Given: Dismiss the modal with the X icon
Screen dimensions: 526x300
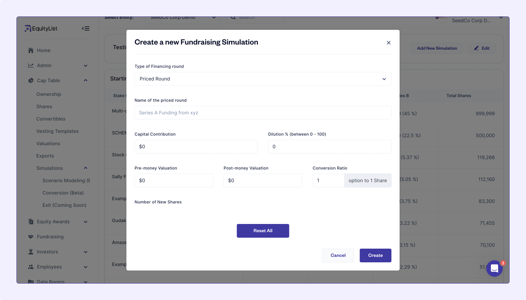Looking at the screenshot, I should (x=389, y=42).
